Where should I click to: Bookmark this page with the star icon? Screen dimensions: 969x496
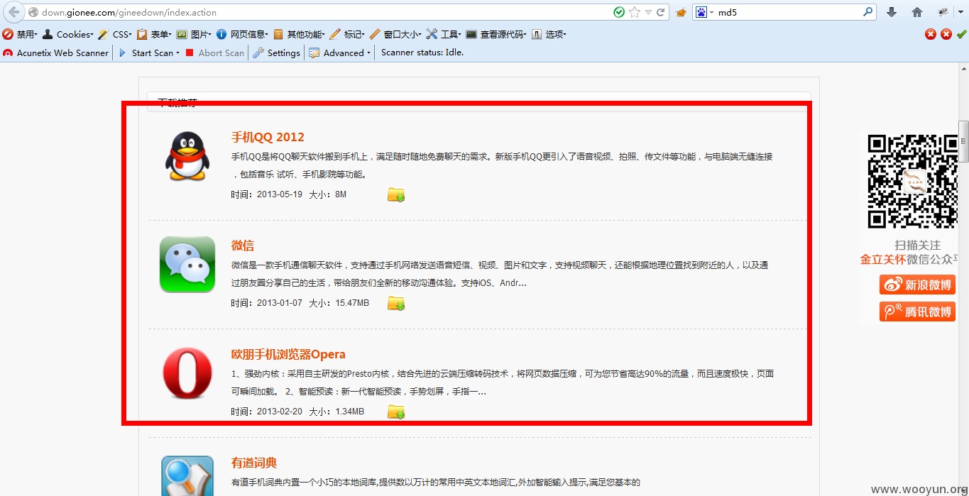[x=635, y=12]
